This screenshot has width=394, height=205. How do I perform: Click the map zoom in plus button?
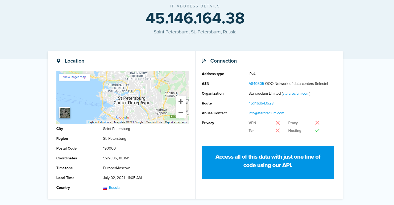click(181, 102)
